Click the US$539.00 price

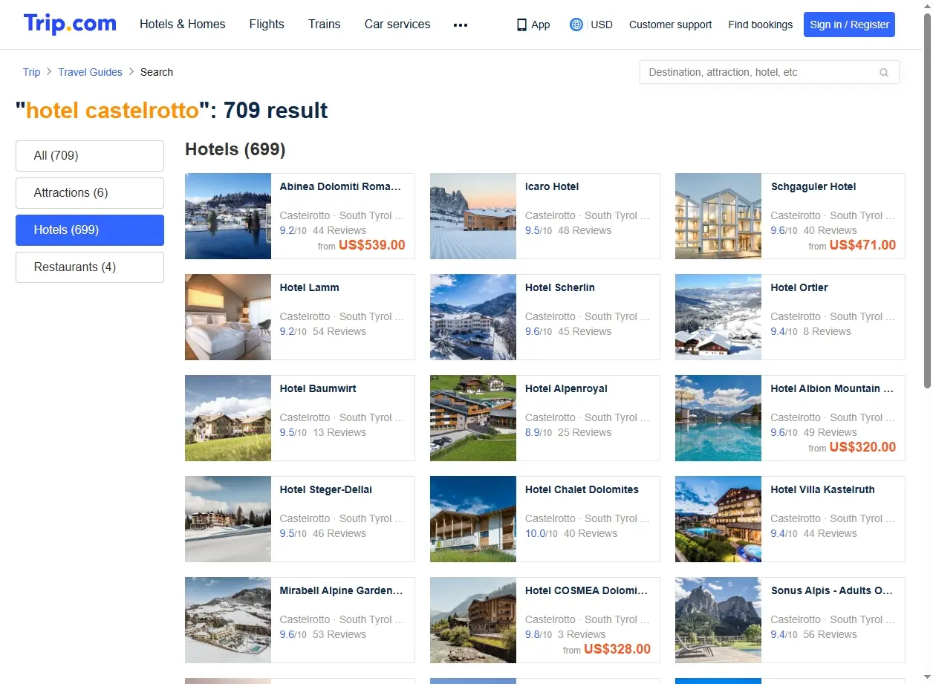[x=372, y=245]
